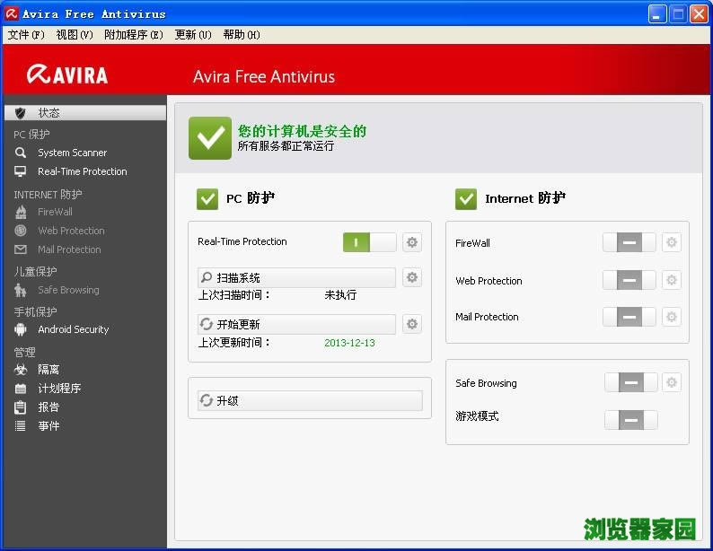Screen dimensions: 713x551
Task: Open System Scanner in the sidebar
Action: tap(73, 153)
